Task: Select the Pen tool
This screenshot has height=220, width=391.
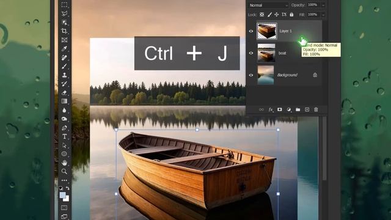Action: [64, 128]
